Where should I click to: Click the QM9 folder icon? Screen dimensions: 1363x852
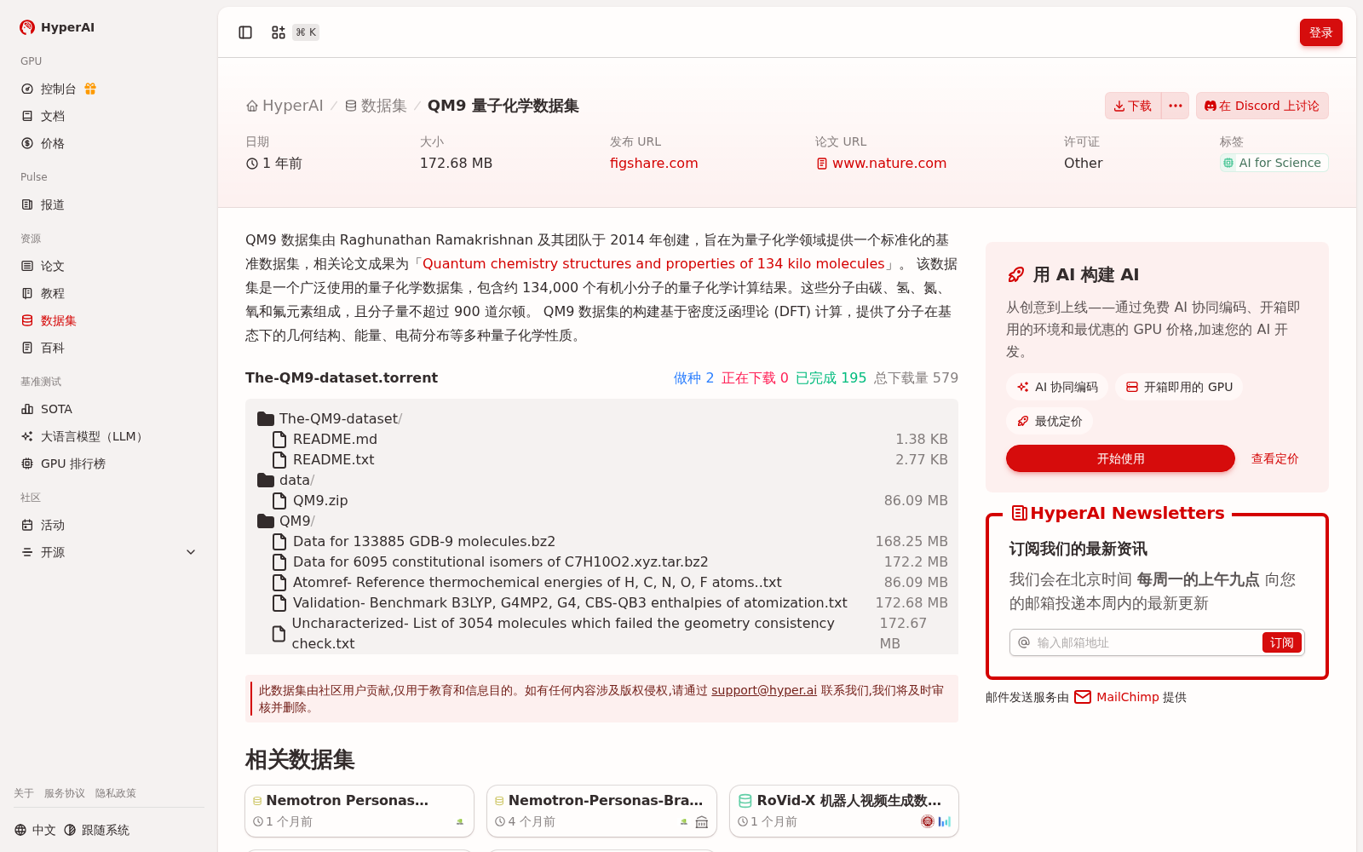(x=266, y=521)
